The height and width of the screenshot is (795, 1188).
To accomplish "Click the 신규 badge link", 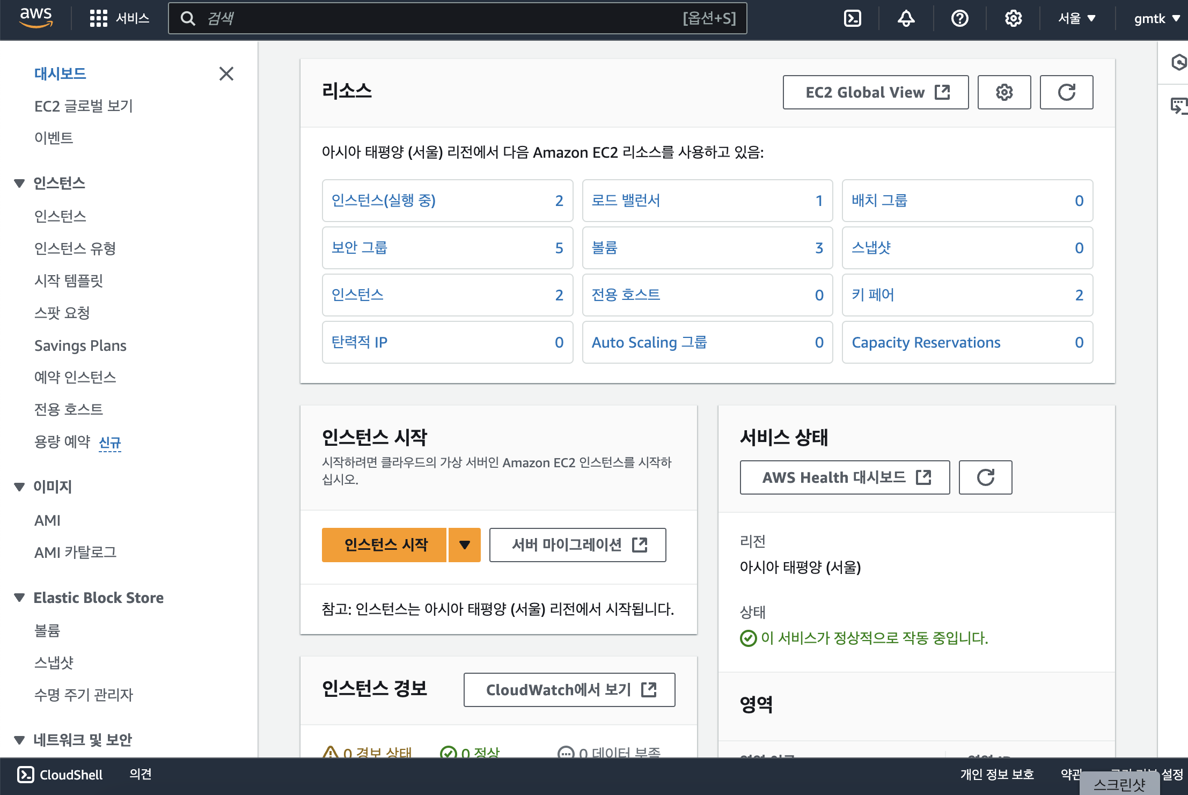I will pos(110,443).
